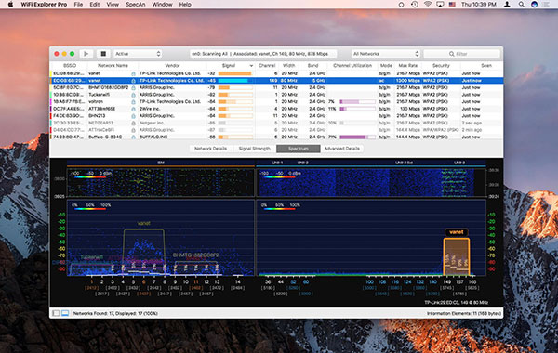
Task: Sort by Security column header
Action: (x=441, y=65)
